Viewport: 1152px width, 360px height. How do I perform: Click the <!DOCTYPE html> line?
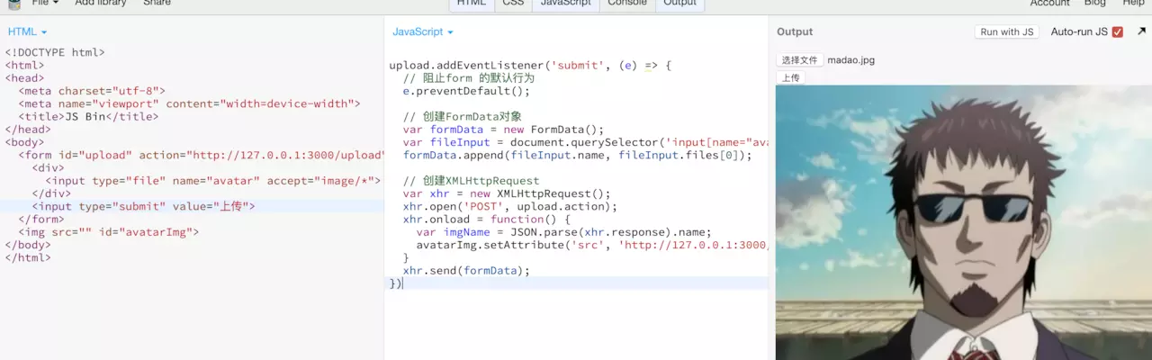tap(55, 53)
